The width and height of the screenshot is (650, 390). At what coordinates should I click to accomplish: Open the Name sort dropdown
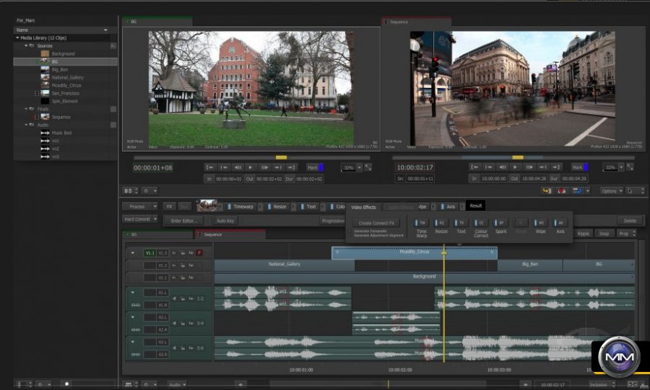(x=106, y=30)
